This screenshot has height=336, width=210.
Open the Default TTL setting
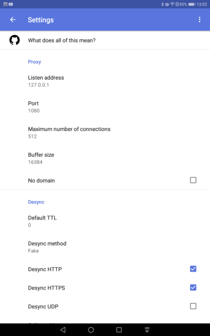click(x=105, y=221)
